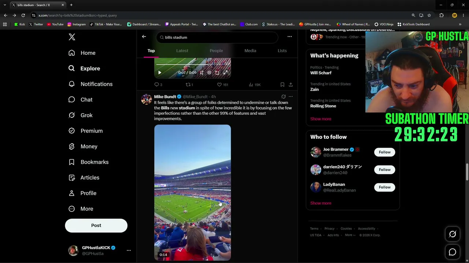Bookmark the post above Mike Bundt's

pyautogui.click(x=282, y=85)
